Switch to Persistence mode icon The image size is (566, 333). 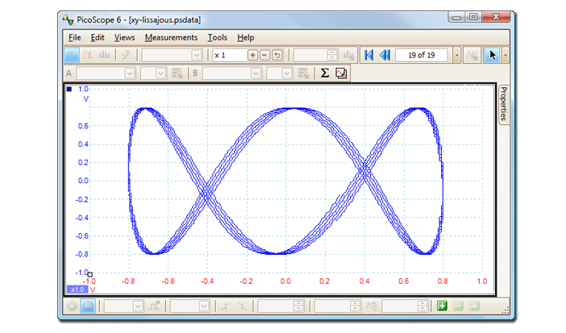pos(88,55)
